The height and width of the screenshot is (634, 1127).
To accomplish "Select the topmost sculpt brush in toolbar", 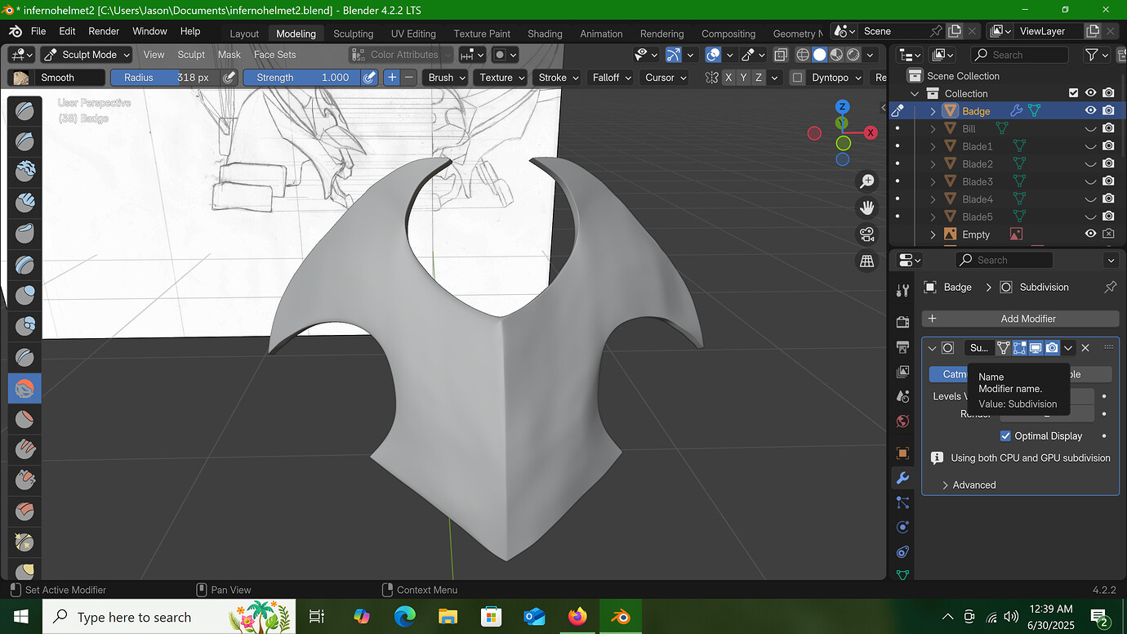I will pyautogui.click(x=24, y=110).
